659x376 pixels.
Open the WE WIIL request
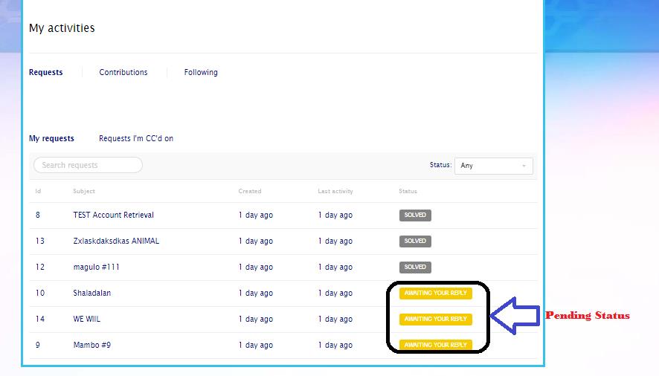[86, 319]
